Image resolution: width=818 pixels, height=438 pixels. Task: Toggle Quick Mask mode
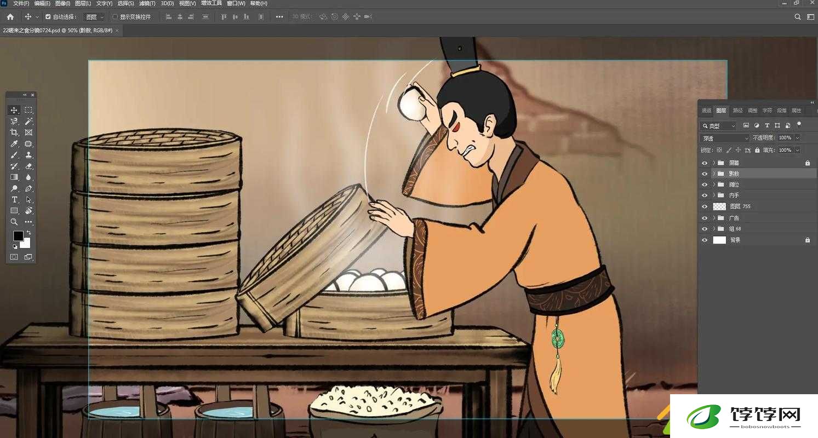click(14, 257)
